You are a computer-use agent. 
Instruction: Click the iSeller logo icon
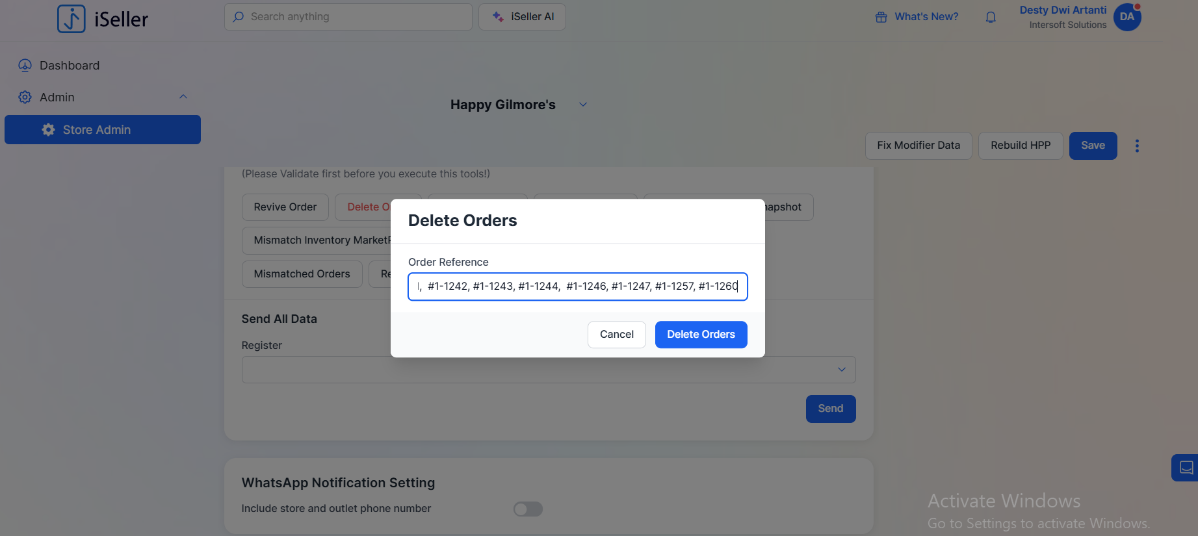pyautogui.click(x=72, y=19)
